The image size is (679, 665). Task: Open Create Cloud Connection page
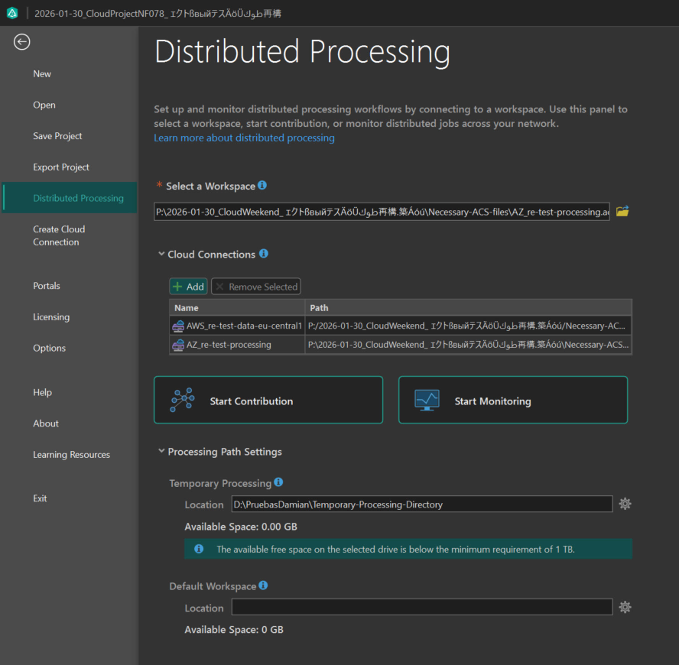[59, 236]
